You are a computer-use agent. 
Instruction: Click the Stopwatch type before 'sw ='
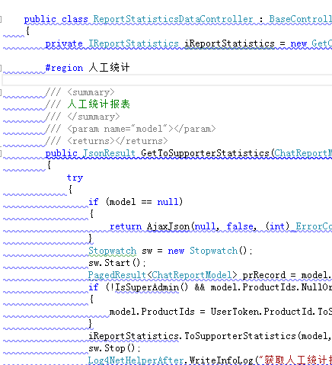point(112,251)
